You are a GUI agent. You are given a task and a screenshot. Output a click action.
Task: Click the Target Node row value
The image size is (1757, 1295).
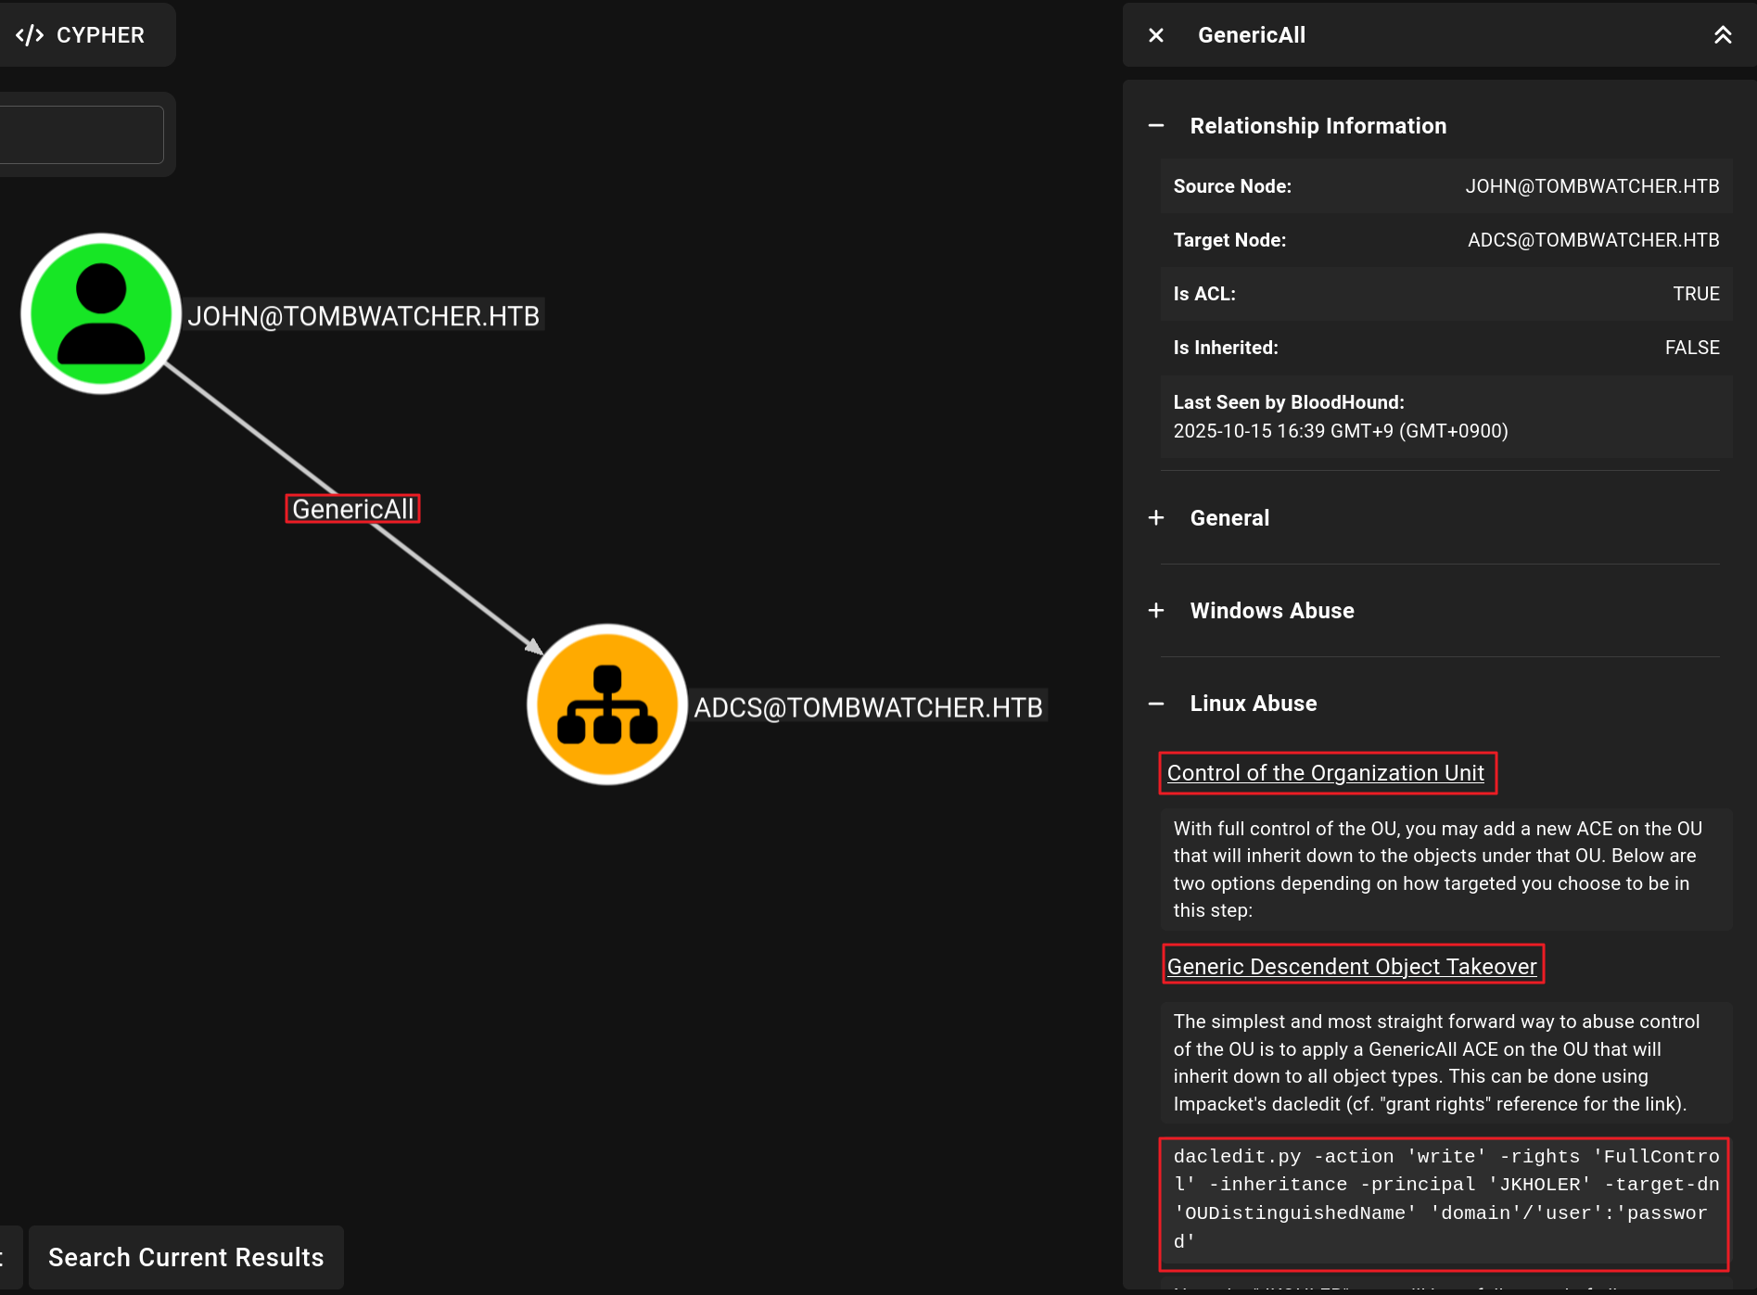[x=1593, y=240]
